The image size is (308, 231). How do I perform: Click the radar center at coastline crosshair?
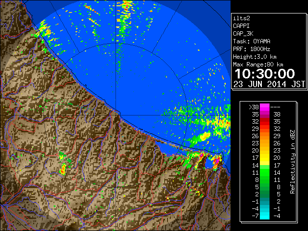coord(116,115)
